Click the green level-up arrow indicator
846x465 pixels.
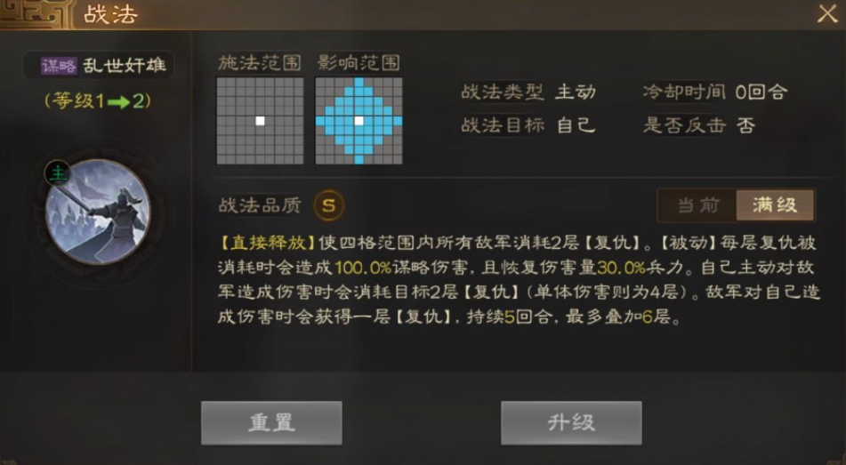click(118, 102)
